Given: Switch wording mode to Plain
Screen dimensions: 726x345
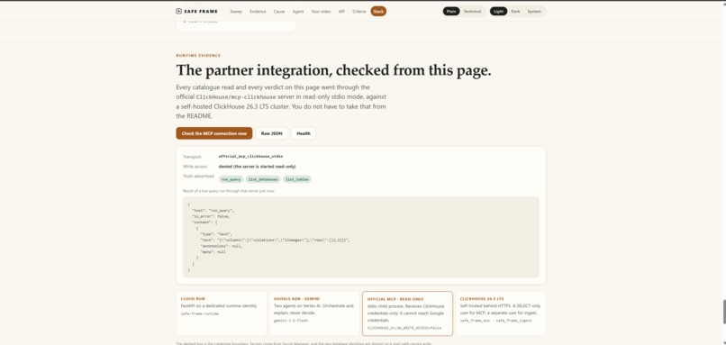Looking at the screenshot, I should (x=451, y=11).
